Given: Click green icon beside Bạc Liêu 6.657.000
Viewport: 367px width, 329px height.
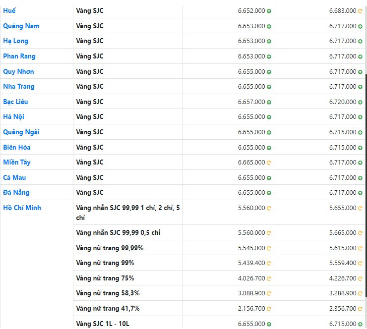Looking at the screenshot, I should tap(269, 102).
